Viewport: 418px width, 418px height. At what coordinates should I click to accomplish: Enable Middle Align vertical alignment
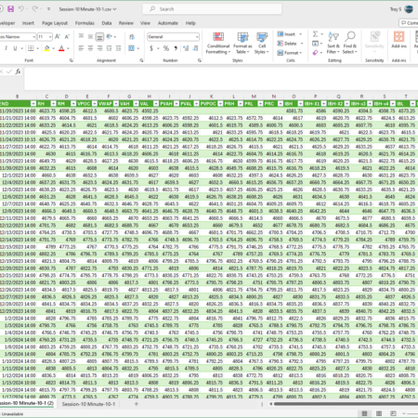pyautogui.click(x=90, y=36)
